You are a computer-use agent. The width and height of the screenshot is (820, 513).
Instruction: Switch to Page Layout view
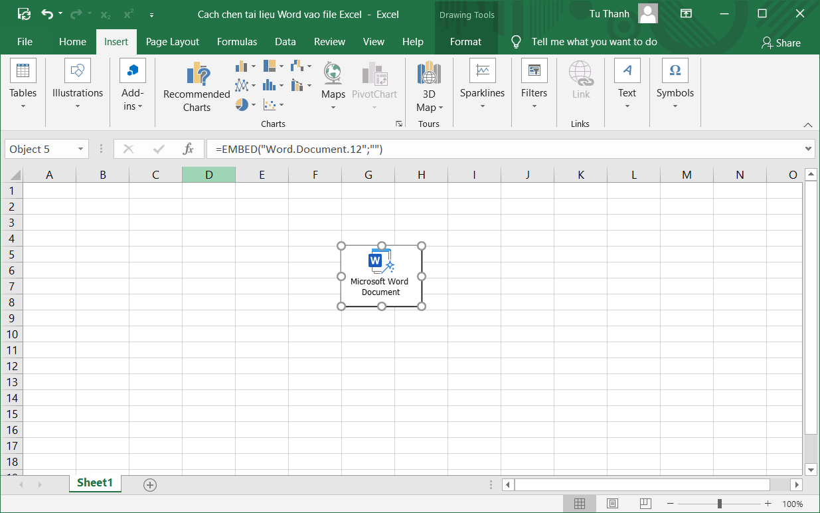612,504
